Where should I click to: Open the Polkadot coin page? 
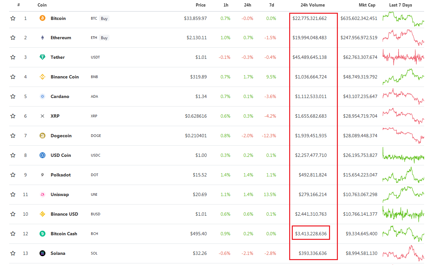pos(61,175)
